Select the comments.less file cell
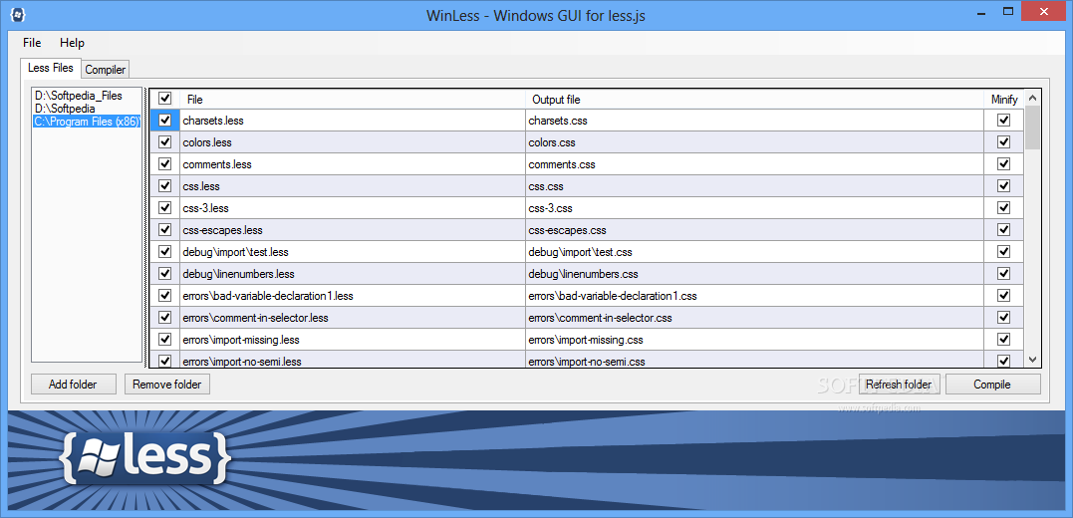Screen dimensions: 1073x518 tap(353, 164)
